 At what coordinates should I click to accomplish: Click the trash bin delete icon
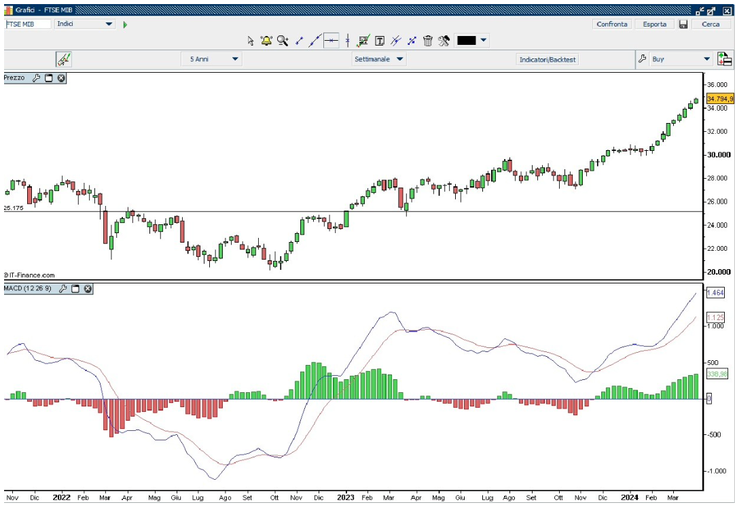(427, 41)
